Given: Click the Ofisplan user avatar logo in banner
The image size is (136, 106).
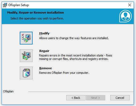Looking at the screenshot, I should [125, 16].
